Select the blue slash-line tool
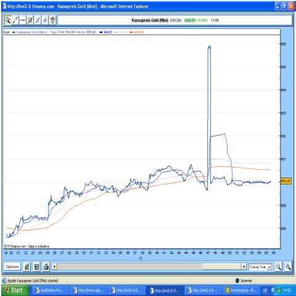296x296 pixels. tap(45, 20)
